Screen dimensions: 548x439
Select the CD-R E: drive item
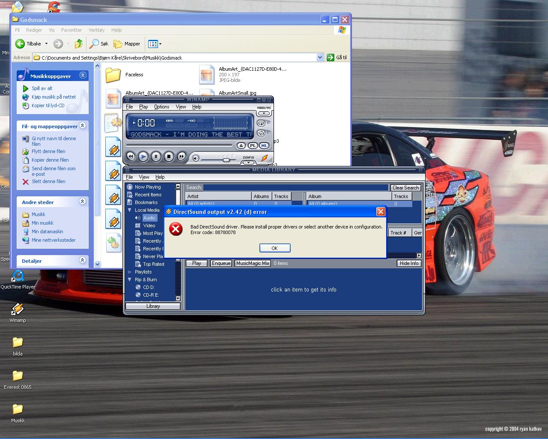pyautogui.click(x=151, y=295)
